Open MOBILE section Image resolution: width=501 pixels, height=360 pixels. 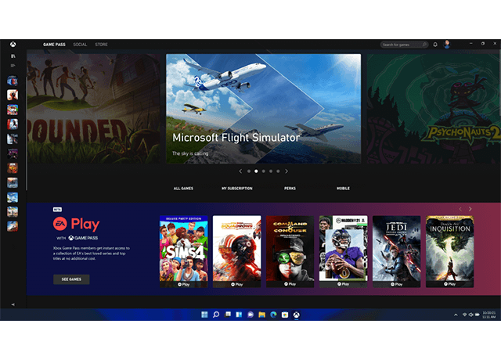pyautogui.click(x=343, y=189)
